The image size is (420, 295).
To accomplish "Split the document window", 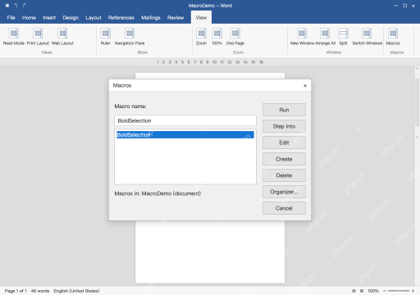I will click(x=343, y=37).
